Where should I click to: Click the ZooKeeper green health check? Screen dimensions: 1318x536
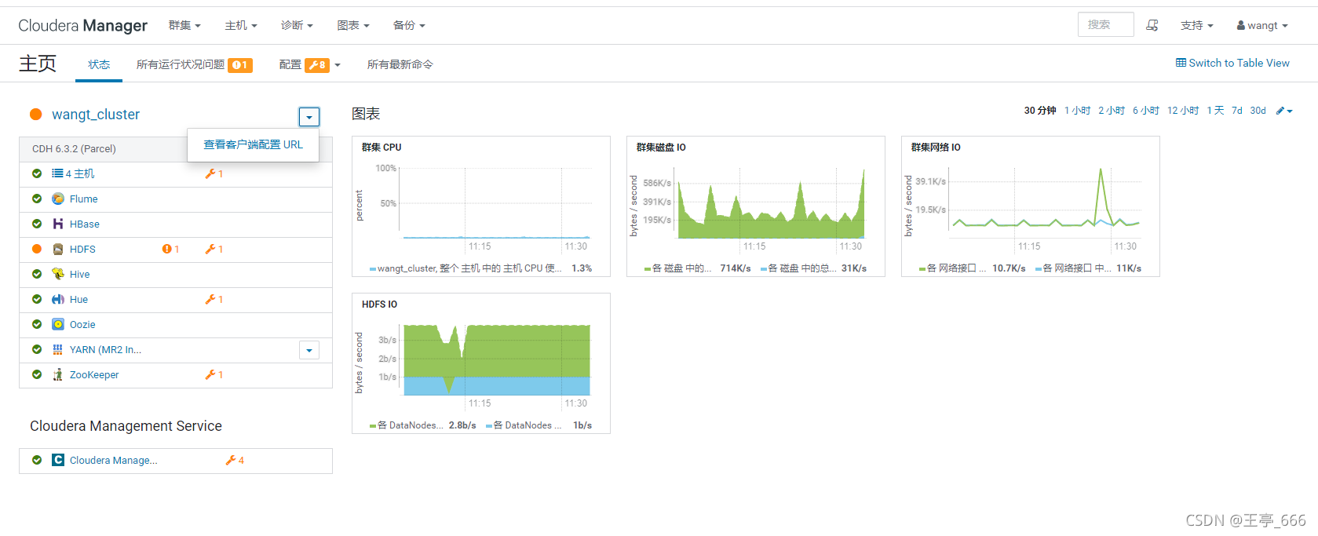coord(37,374)
